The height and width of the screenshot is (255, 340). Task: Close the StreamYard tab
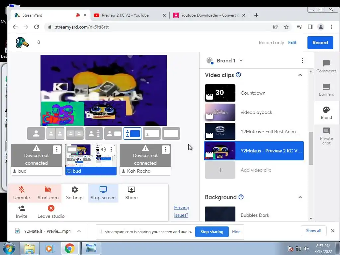tap(85, 15)
